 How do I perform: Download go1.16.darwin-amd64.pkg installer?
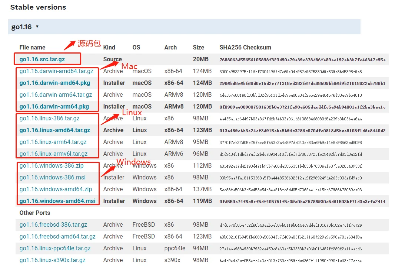tap(55, 83)
